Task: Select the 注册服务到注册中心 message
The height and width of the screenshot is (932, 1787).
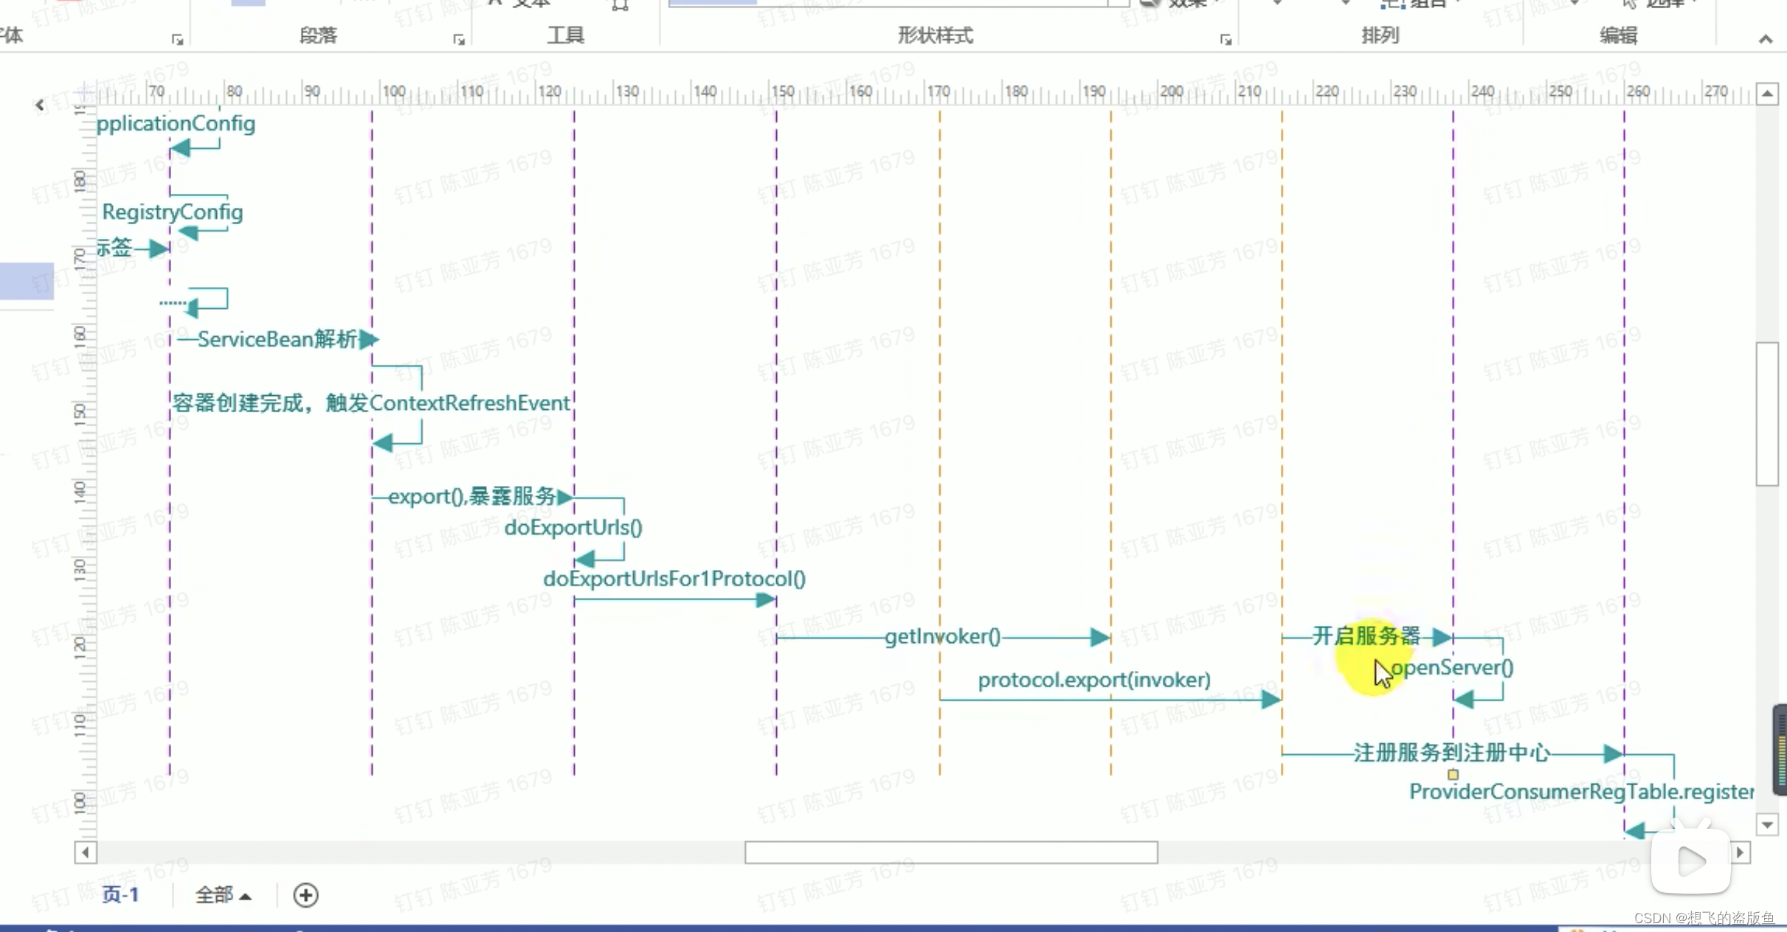Action: pyautogui.click(x=1451, y=753)
